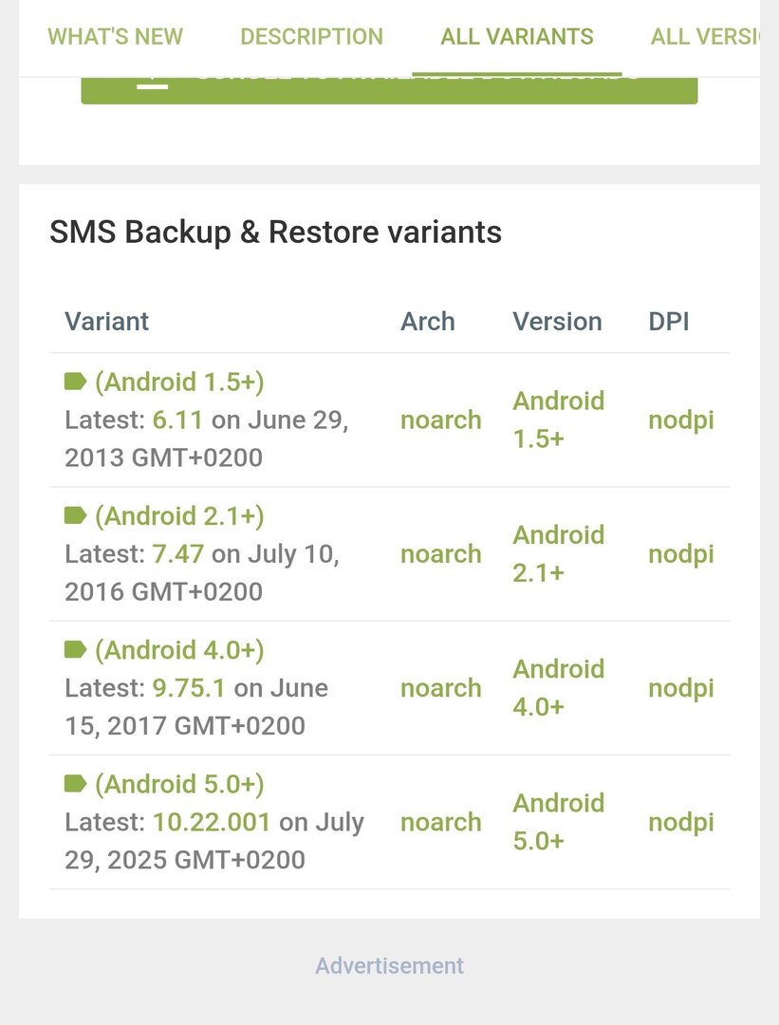Click the tag icon beside Android 4.0+ variant

point(75,649)
